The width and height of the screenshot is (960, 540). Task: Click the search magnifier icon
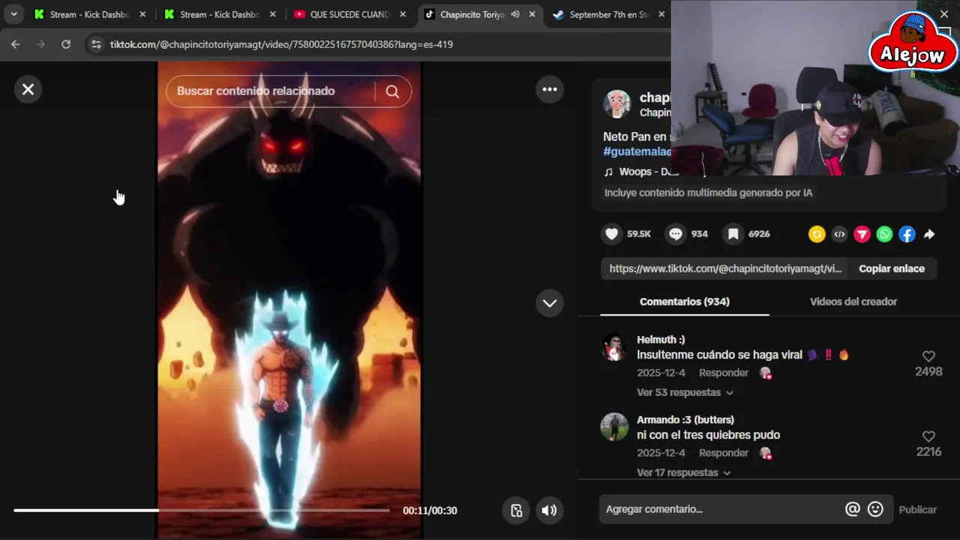(x=392, y=91)
